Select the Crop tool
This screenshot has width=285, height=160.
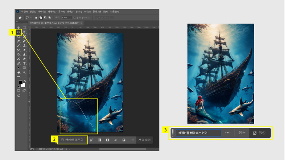[x=19, y=37]
